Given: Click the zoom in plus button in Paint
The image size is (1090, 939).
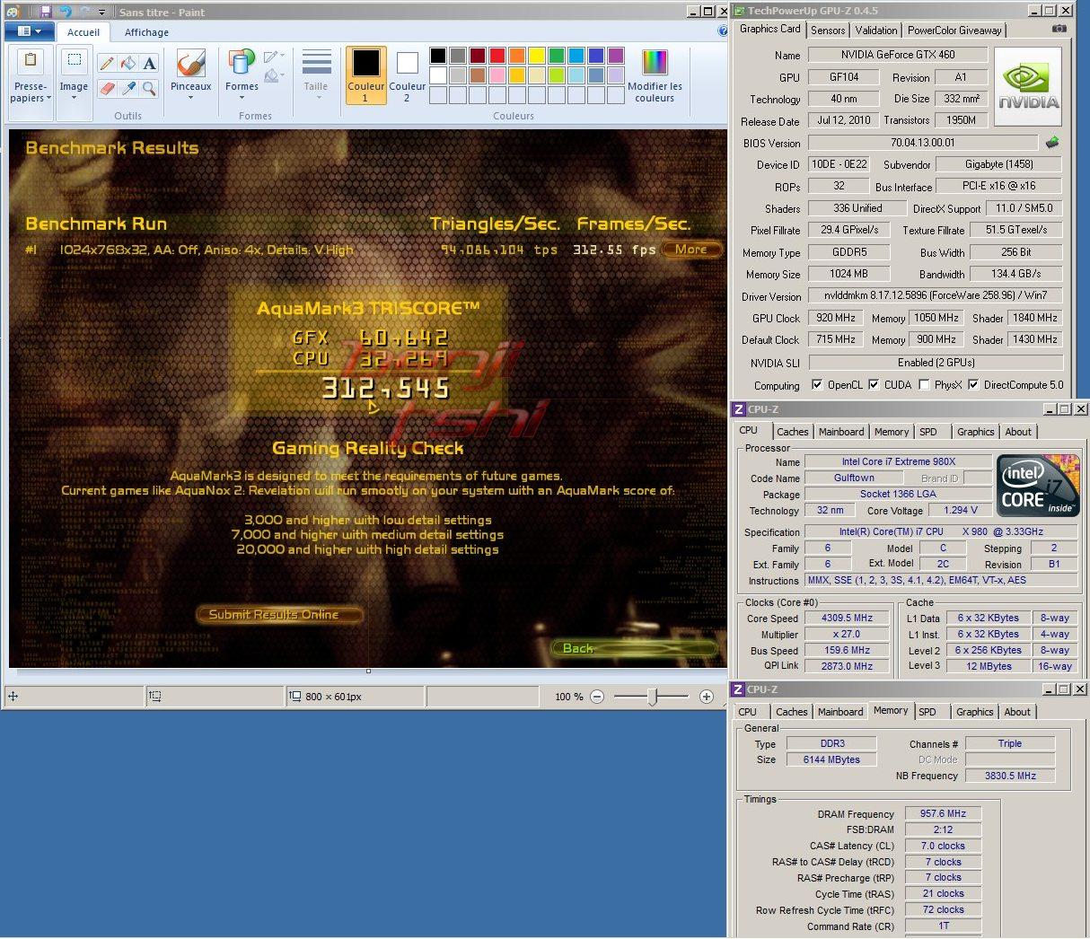Looking at the screenshot, I should point(708,697).
